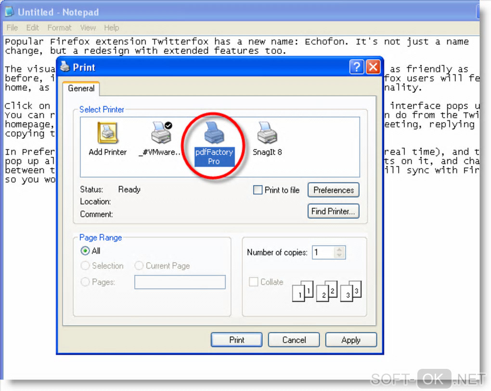
Task: Select the Add Printer icon
Action: click(x=108, y=133)
